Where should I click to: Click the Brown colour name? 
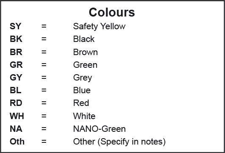pyautogui.click(x=85, y=52)
